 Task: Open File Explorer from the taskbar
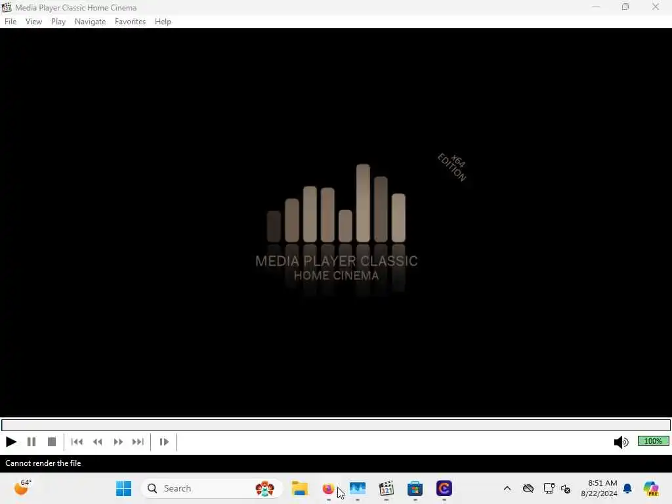pos(299,488)
